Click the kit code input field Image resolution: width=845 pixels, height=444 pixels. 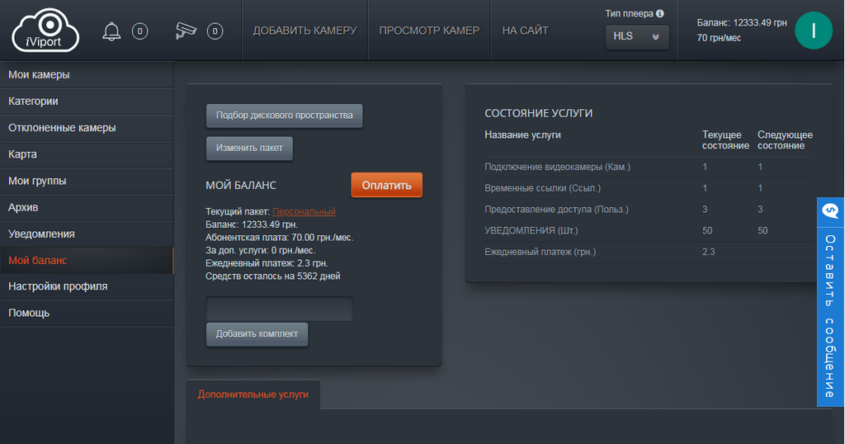tap(279, 309)
